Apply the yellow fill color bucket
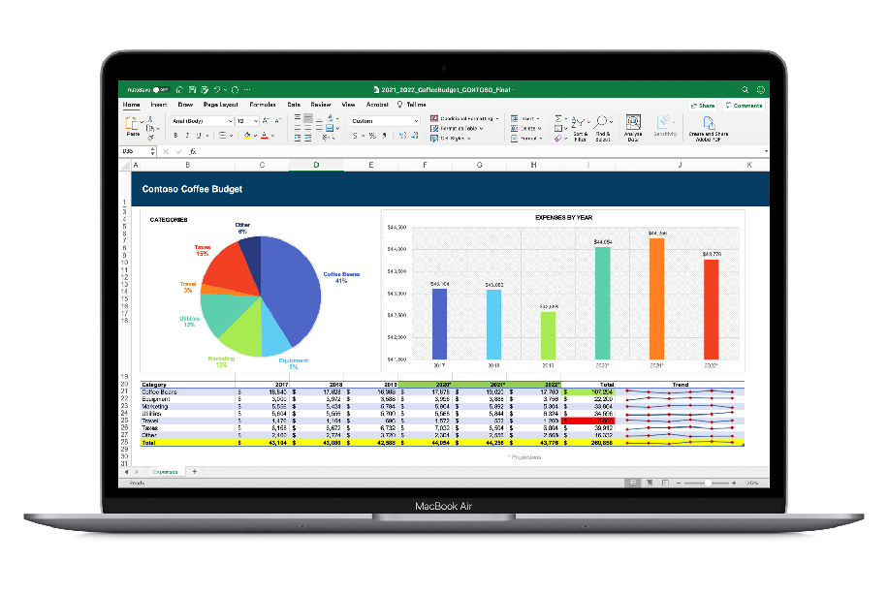Viewport: 888px width, 593px height. (x=247, y=136)
